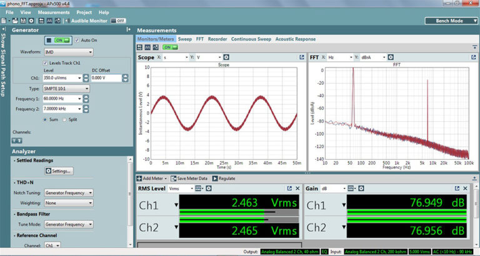
Task: Uncheck the Auto On checkbox
Action: pyautogui.click(x=77, y=40)
